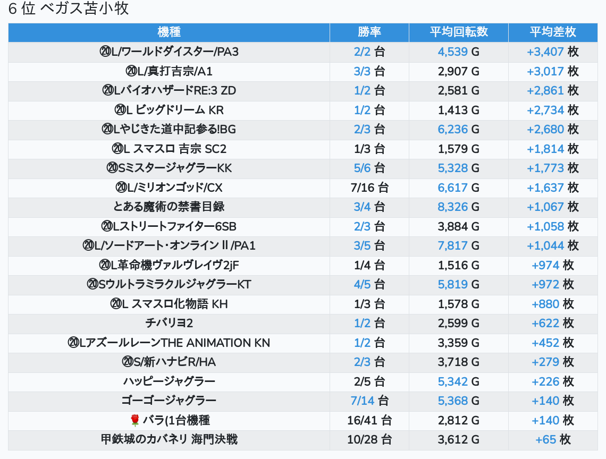Select 甲鉄城のカバネリ 海門決戦 machine name

click(169, 440)
